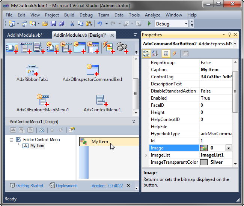Viewport: 244px width, 206px height.
Task: Select the AdxContextMenu1 component
Action: [x=102, y=103]
